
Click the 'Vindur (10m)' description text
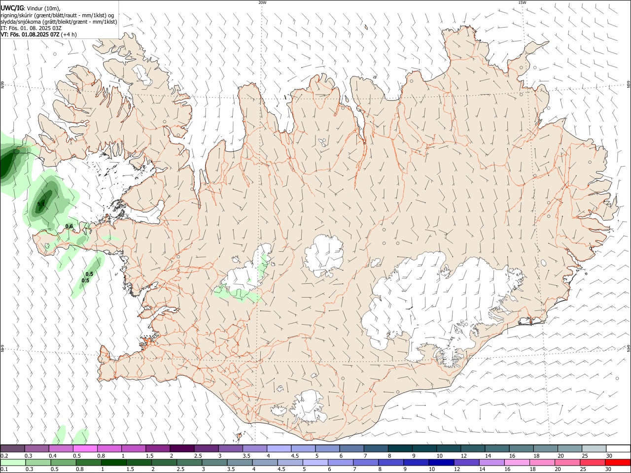coord(44,8)
